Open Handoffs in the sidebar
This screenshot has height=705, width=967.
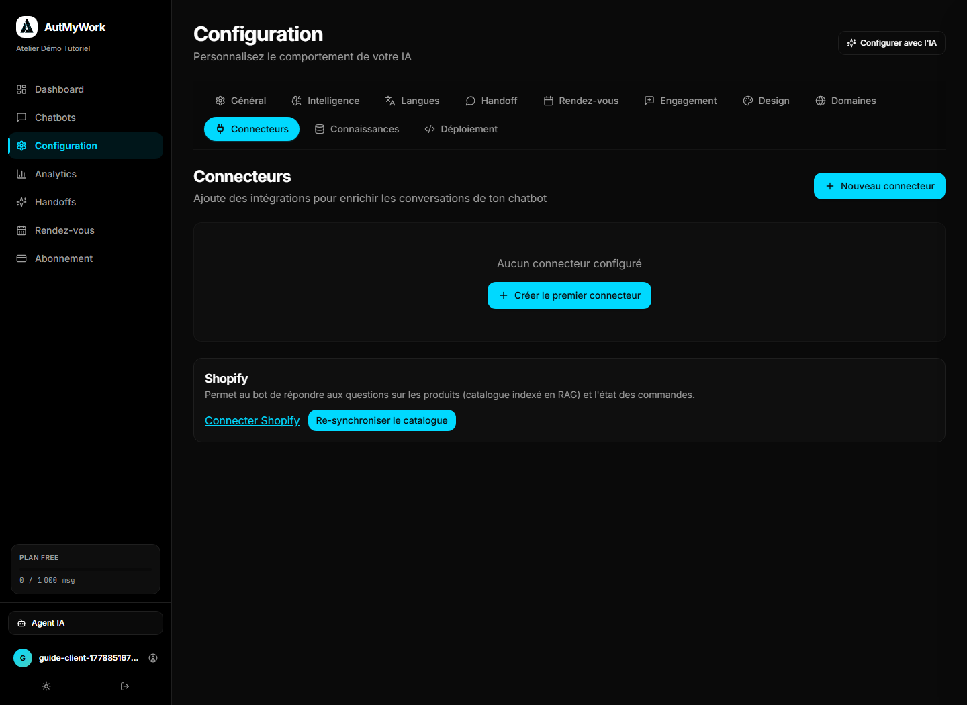(x=85, y=202)
